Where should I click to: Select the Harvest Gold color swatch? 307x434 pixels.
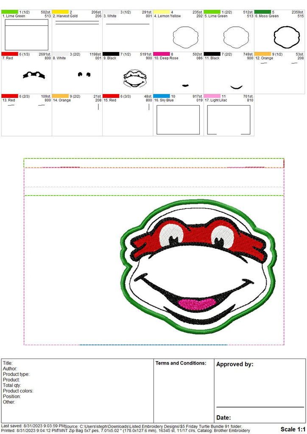coord(60,12)
